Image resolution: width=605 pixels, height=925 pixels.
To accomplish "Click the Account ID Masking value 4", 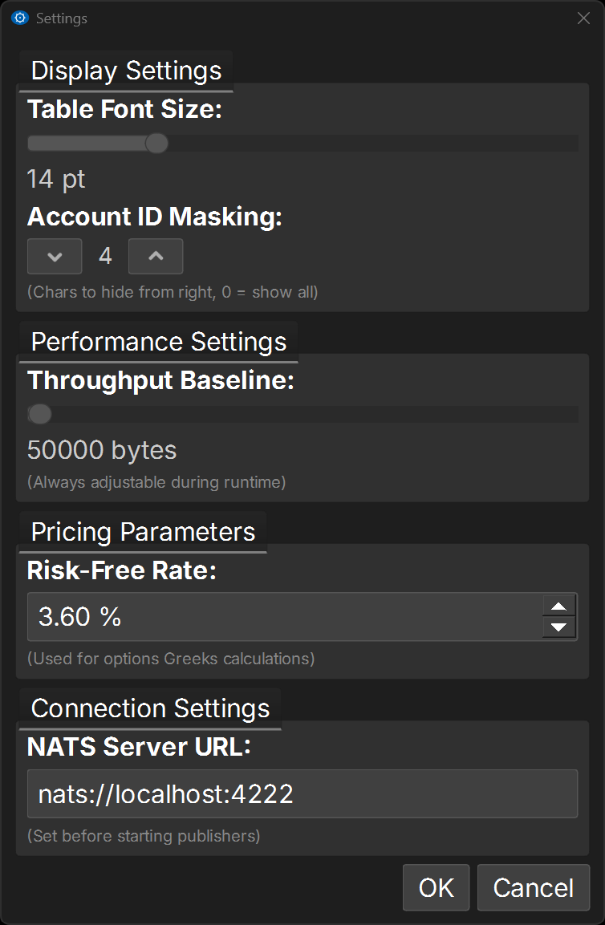I will (x=105, y=257).
